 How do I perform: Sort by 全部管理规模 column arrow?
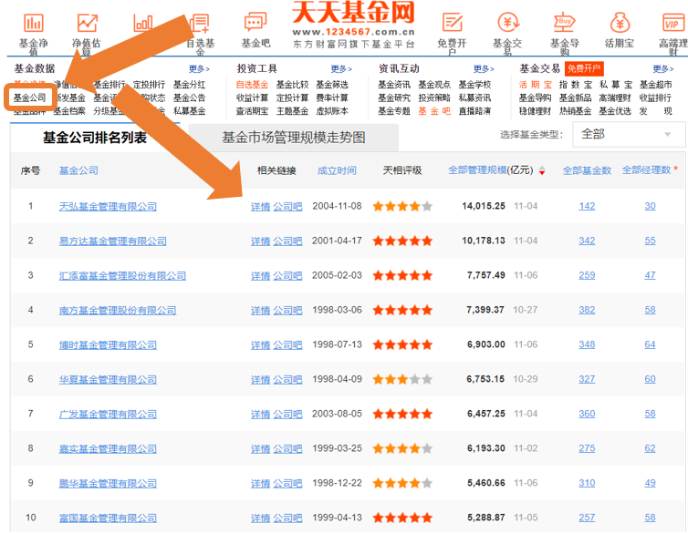point(542,171)
